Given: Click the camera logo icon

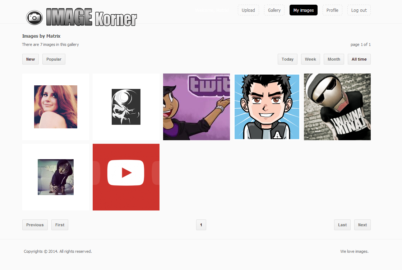Looking at the screenshot, I should (34, 18).
